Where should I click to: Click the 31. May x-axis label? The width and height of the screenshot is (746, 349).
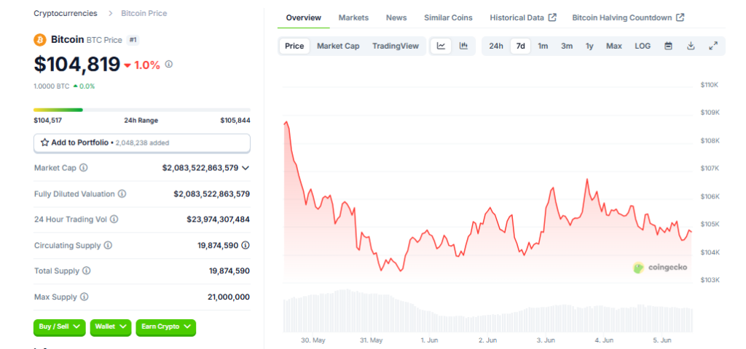(371, 340)
